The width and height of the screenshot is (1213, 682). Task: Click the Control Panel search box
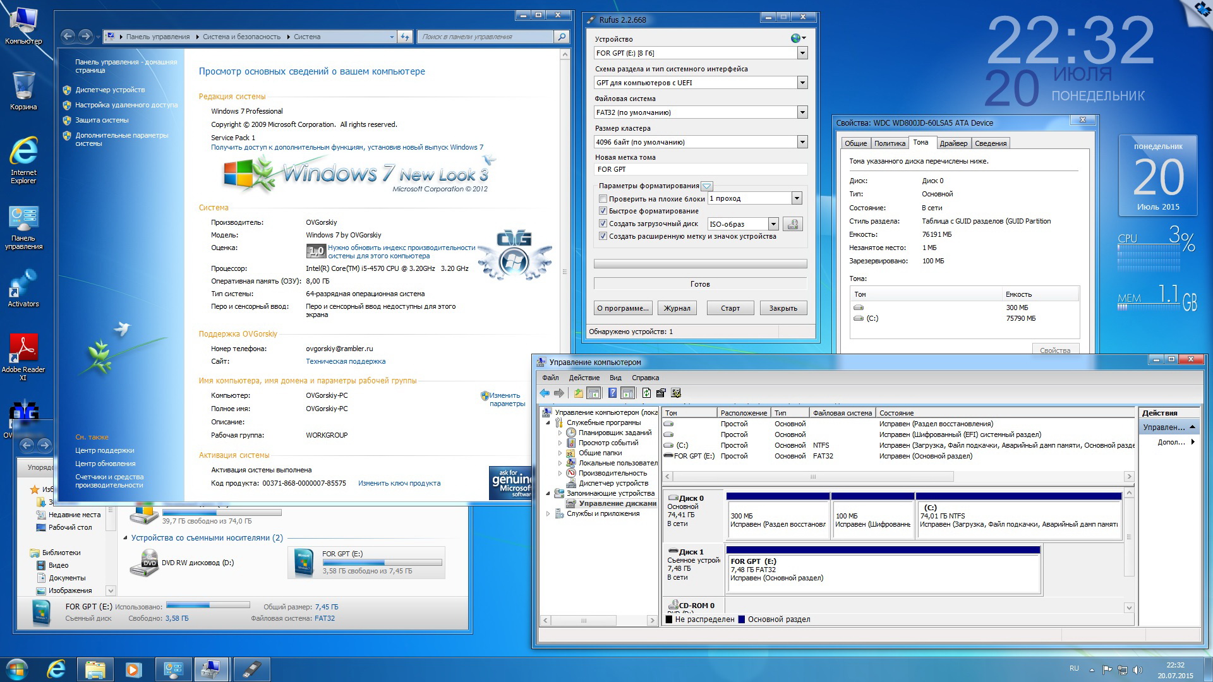(x=486, y=37)
